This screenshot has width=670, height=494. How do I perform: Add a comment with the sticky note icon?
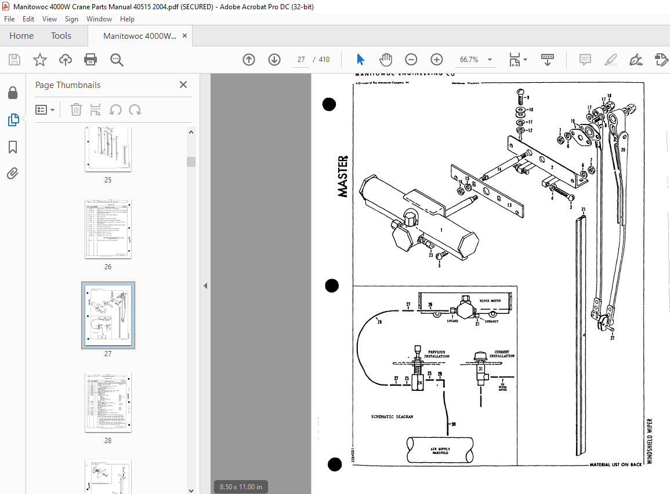pos(585,60)
